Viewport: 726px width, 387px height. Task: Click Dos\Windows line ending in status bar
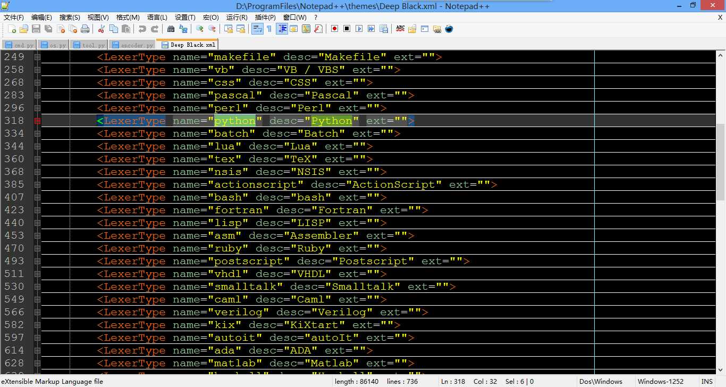(602, 382)
